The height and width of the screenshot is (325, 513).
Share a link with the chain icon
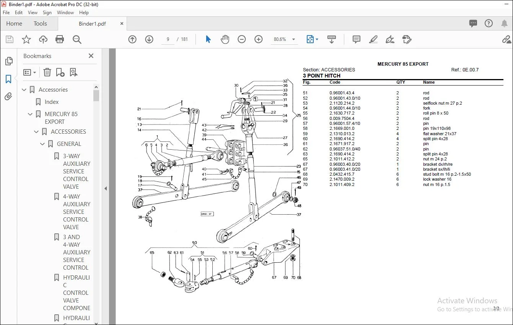click(x=506, y=39)
